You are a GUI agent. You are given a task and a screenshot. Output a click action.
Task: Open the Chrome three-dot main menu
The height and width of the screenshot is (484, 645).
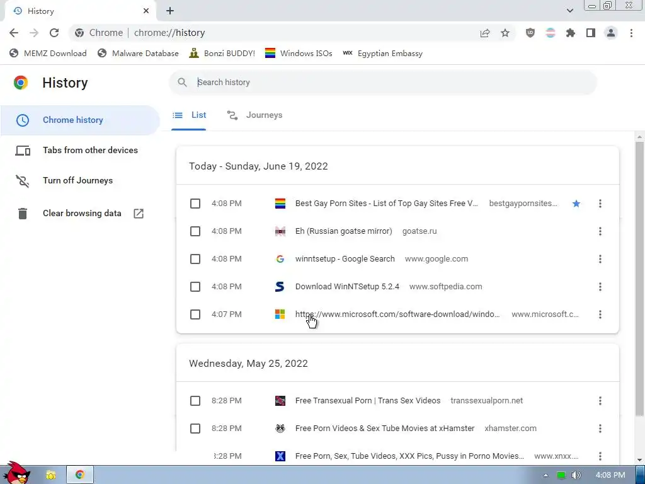(x=631, y=33)
